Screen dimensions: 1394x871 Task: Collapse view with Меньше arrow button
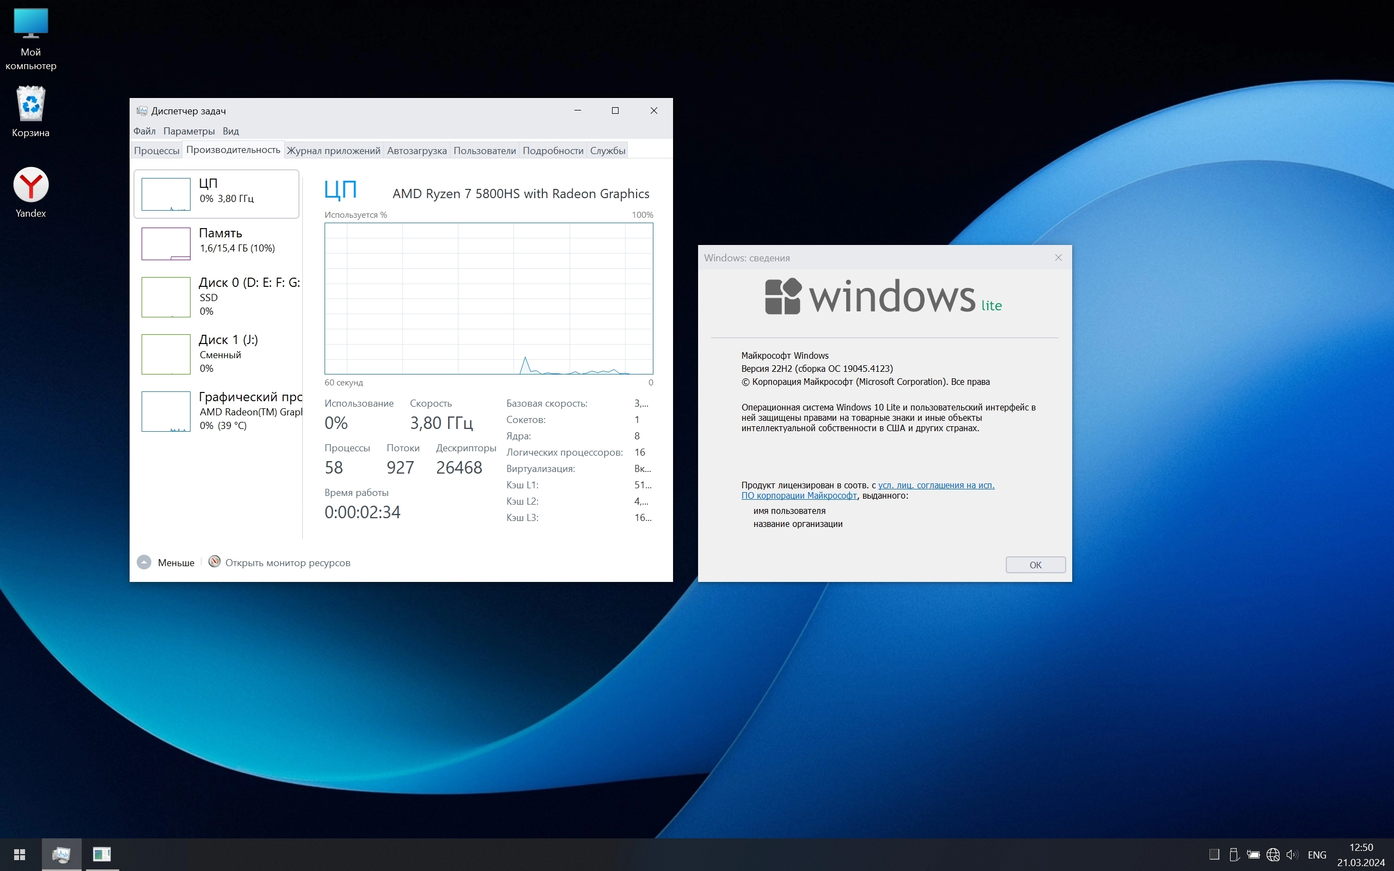point(144,562)
